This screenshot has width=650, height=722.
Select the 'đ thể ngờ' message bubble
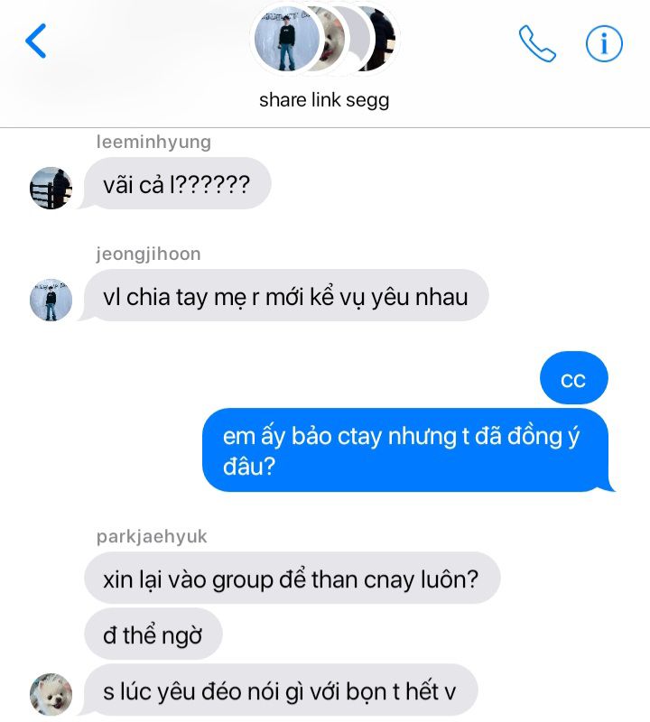153,634
